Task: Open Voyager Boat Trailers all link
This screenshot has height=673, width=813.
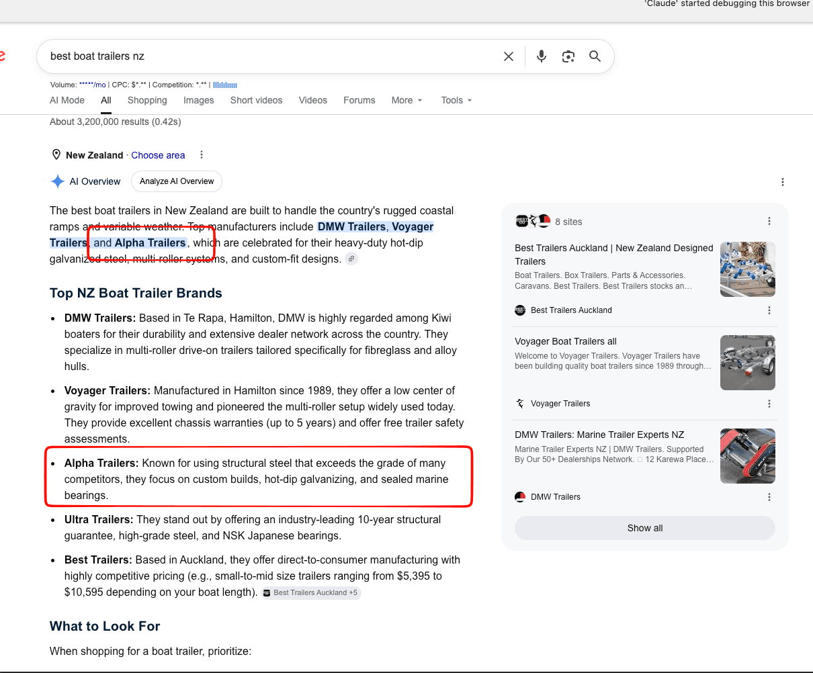Action: point(566,341)
